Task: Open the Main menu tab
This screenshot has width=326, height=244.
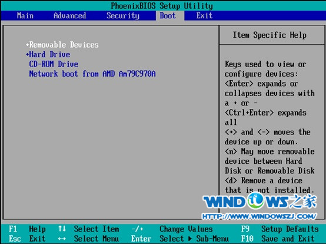Action: pyautogui.click(x=25, y=15)
